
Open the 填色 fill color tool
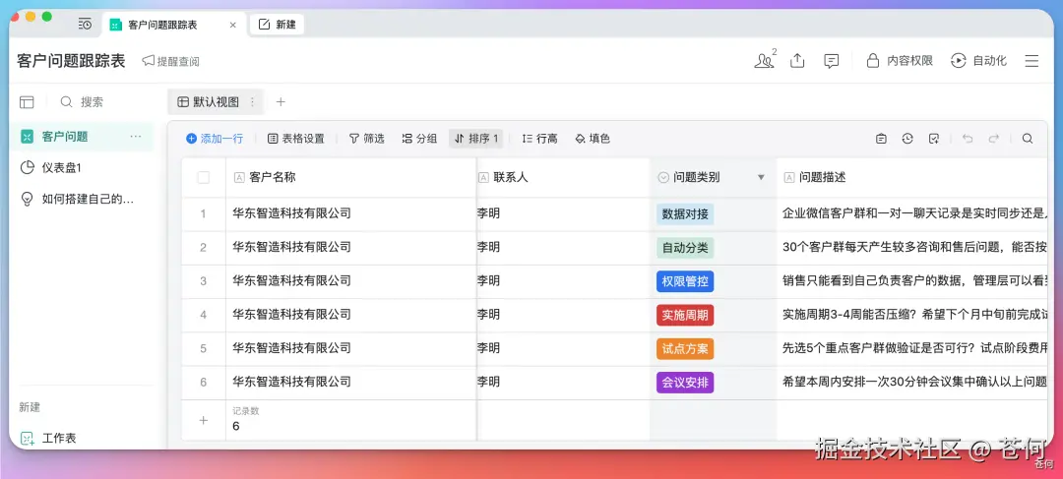593,139
